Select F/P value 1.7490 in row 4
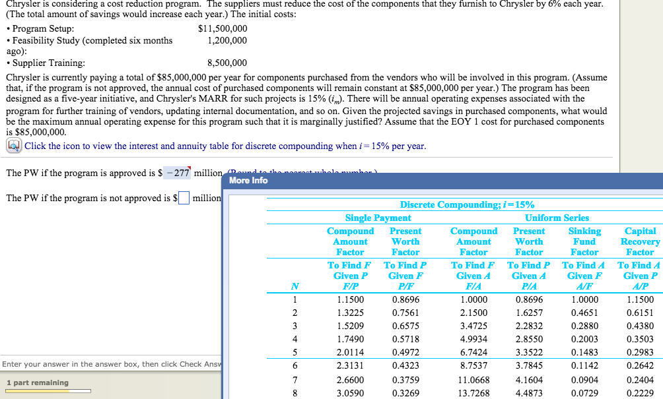 pos(350,339)
